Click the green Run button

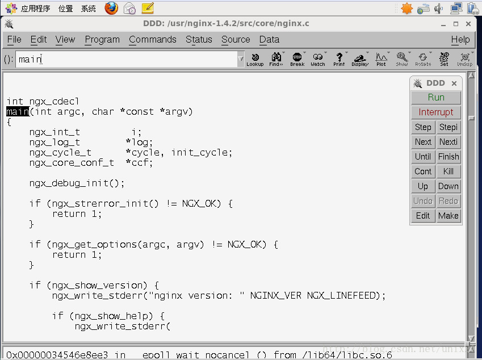click(436, 98)
